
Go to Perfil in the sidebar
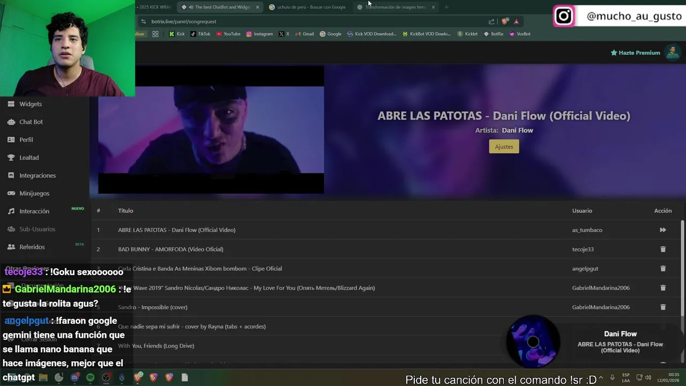click(x=26, y=139)
